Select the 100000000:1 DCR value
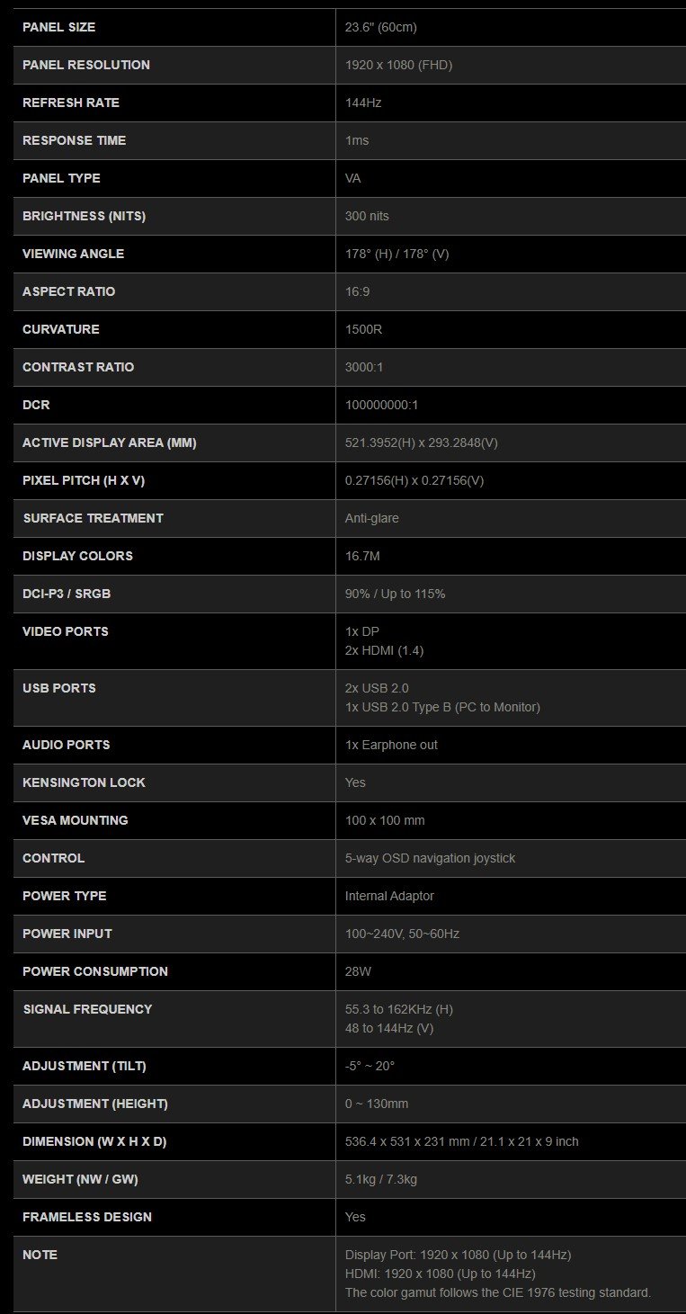 (381, 405)
